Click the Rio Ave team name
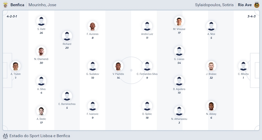 click(245, 5)
